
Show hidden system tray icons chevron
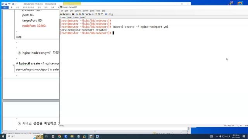click(217, 136)
